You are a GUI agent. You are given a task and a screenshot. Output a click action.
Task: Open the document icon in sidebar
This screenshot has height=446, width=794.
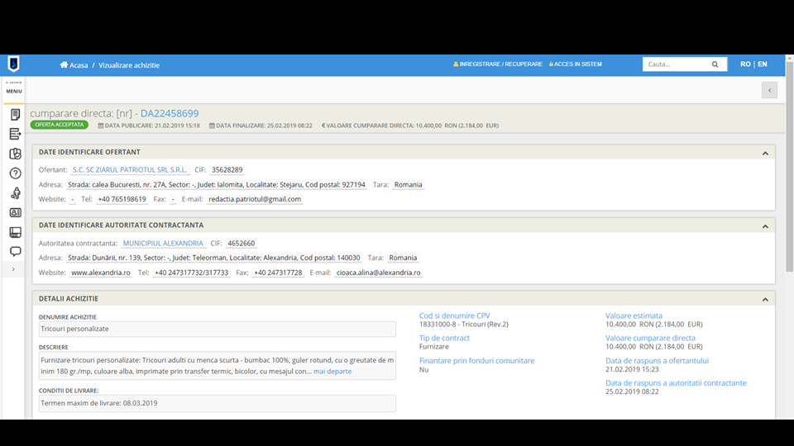15,115
